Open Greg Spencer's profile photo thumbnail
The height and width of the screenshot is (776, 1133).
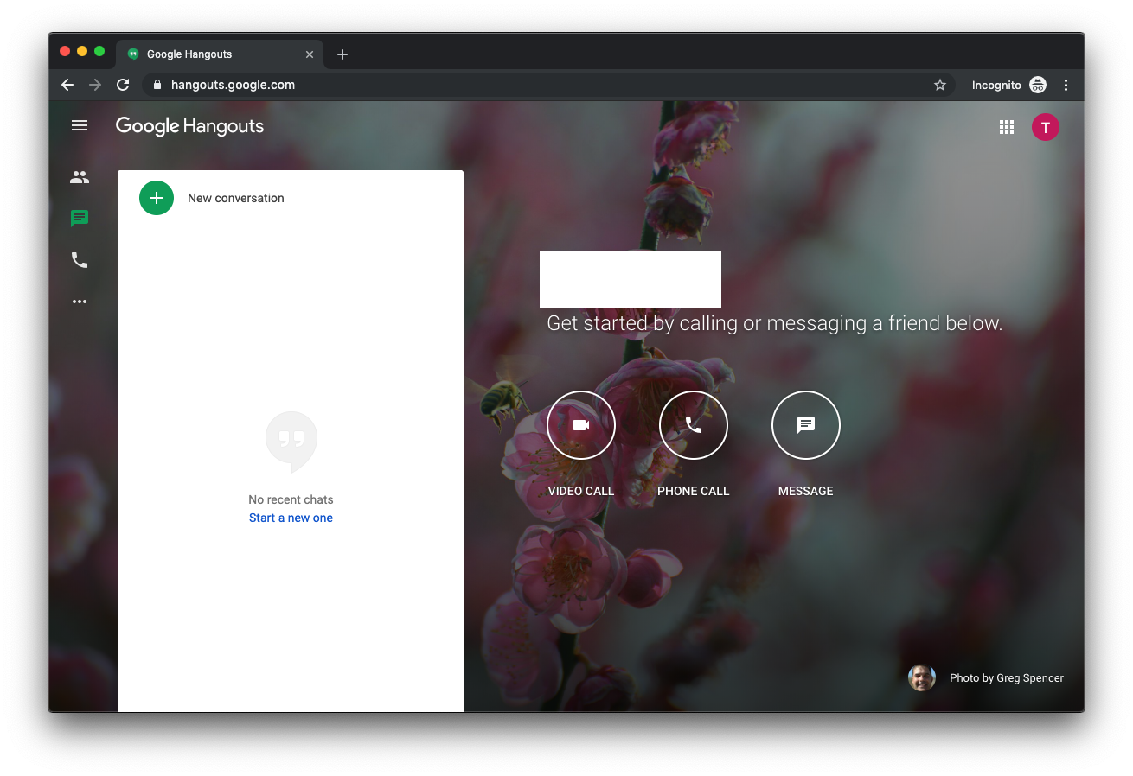[922, 677]
